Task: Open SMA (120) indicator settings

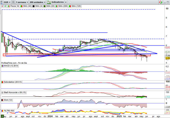Action: tap(76, 6)
